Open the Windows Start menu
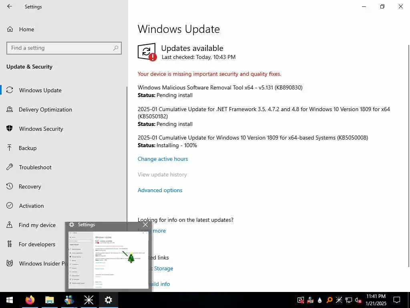 (10, 300)
